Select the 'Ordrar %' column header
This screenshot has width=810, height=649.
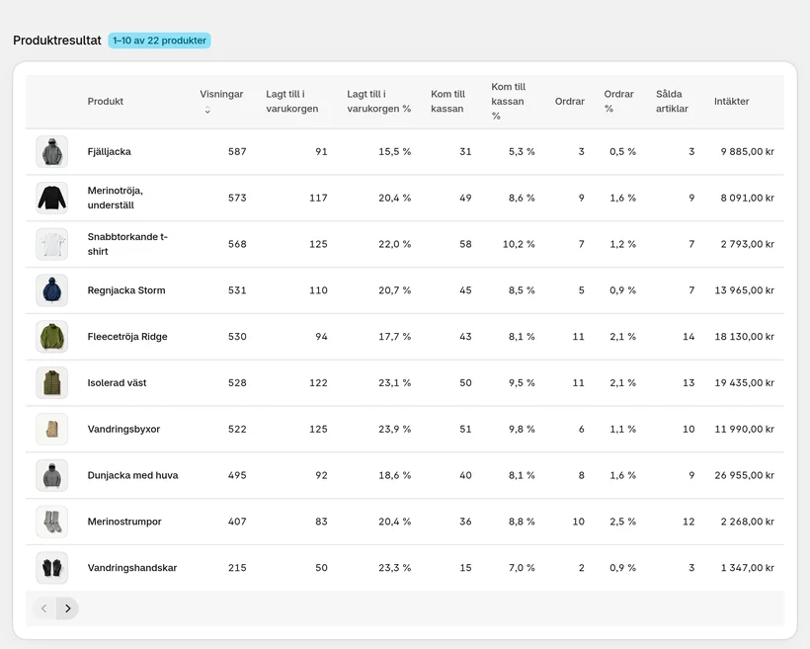pos(619,102)
